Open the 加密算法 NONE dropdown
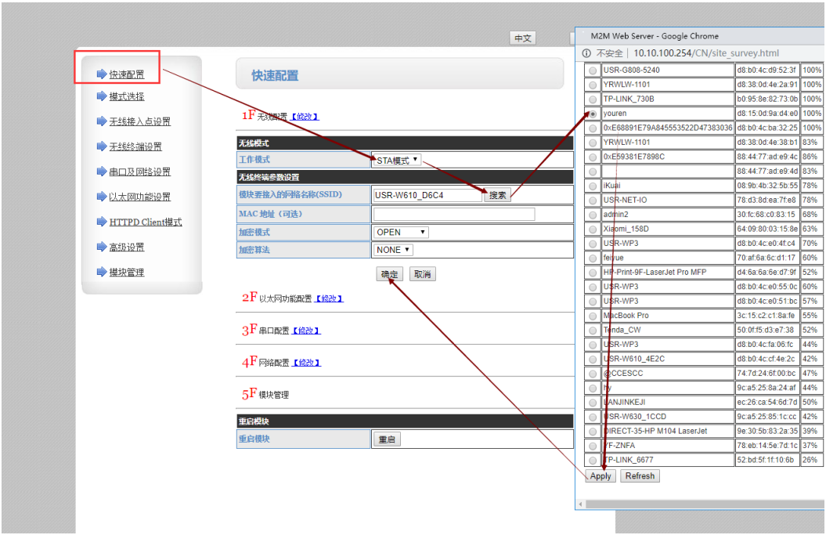The height and width of the screenshot is (535, 826). [x=393, y=250]
